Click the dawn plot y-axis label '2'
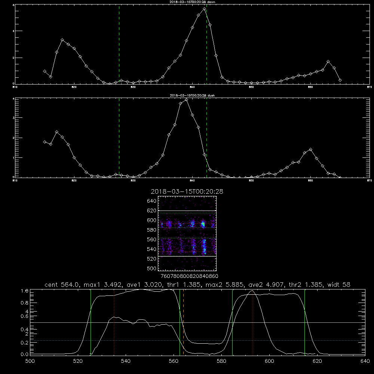374x374 pixels. [13, 58]
